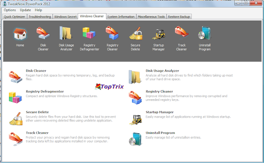
Task: Click Secure Delete broom and padlock list icon
Action: pos(16,119)
